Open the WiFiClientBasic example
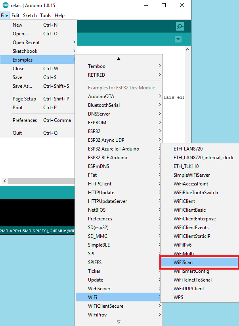 (x=200, y=210)
